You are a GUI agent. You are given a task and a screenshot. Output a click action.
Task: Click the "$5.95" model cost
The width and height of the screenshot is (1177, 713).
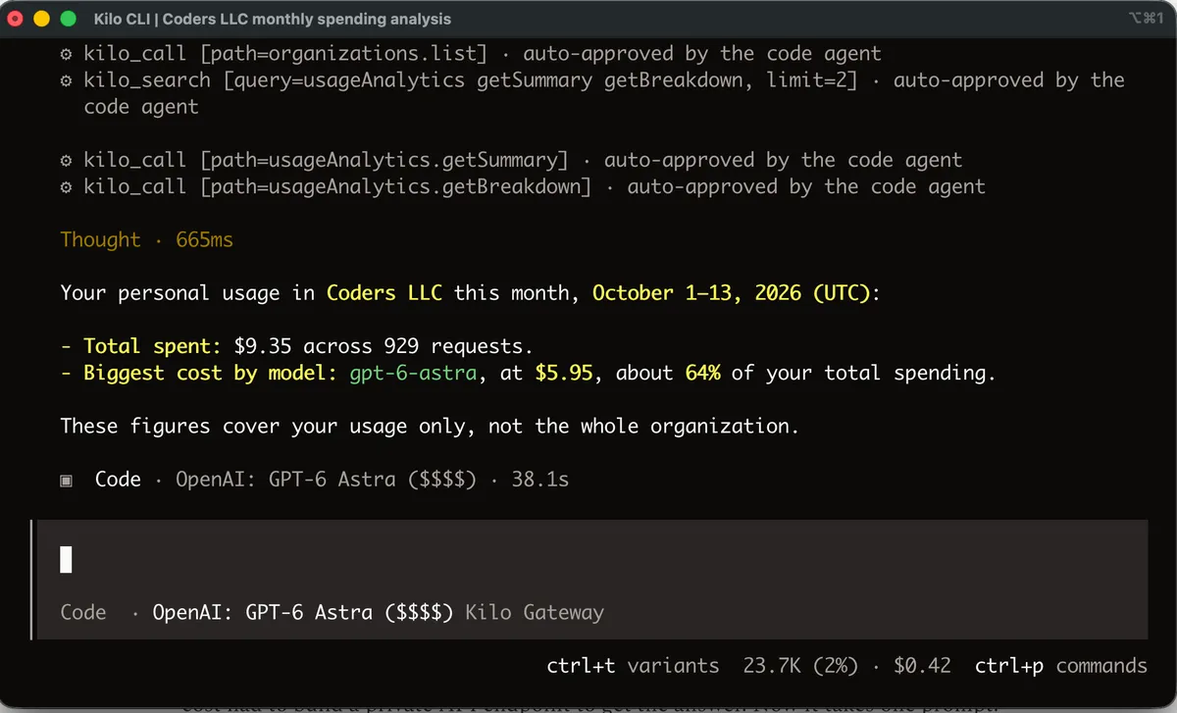(564, 374)
